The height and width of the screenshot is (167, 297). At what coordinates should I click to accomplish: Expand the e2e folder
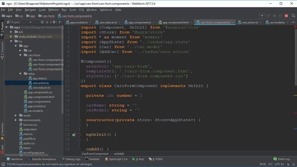pyautogui.click(x=11, y=32)
